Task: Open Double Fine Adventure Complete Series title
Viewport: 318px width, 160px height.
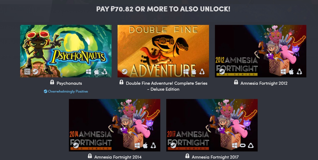Action: point(166,86)
